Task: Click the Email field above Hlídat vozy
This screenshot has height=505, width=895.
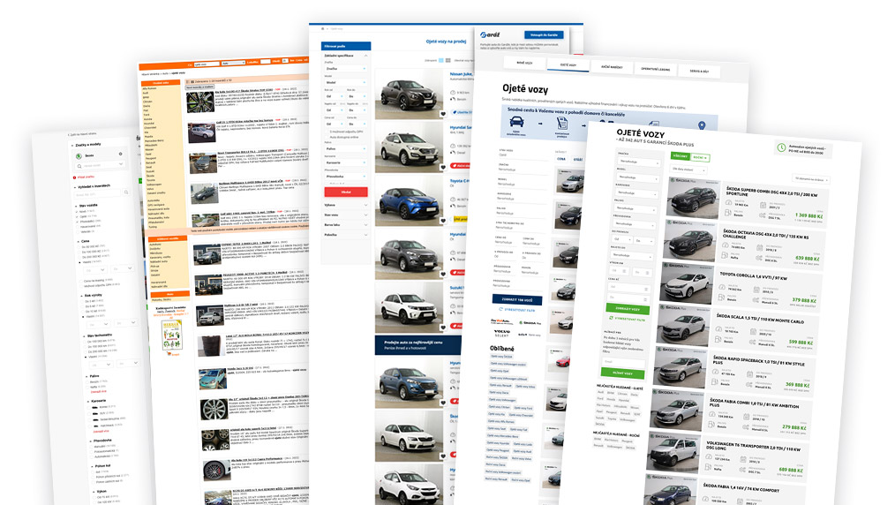Action: pos(624,362)
